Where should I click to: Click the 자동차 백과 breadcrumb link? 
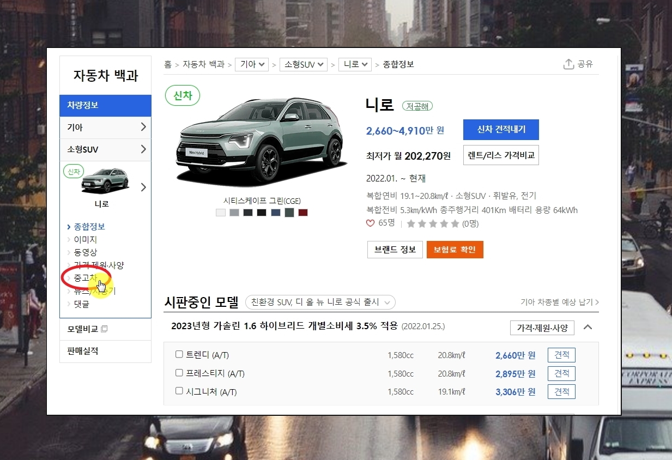pyautogui.click(x=203, y=64)
